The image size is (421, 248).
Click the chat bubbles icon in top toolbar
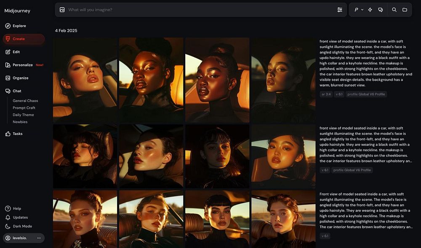(381, 10)
